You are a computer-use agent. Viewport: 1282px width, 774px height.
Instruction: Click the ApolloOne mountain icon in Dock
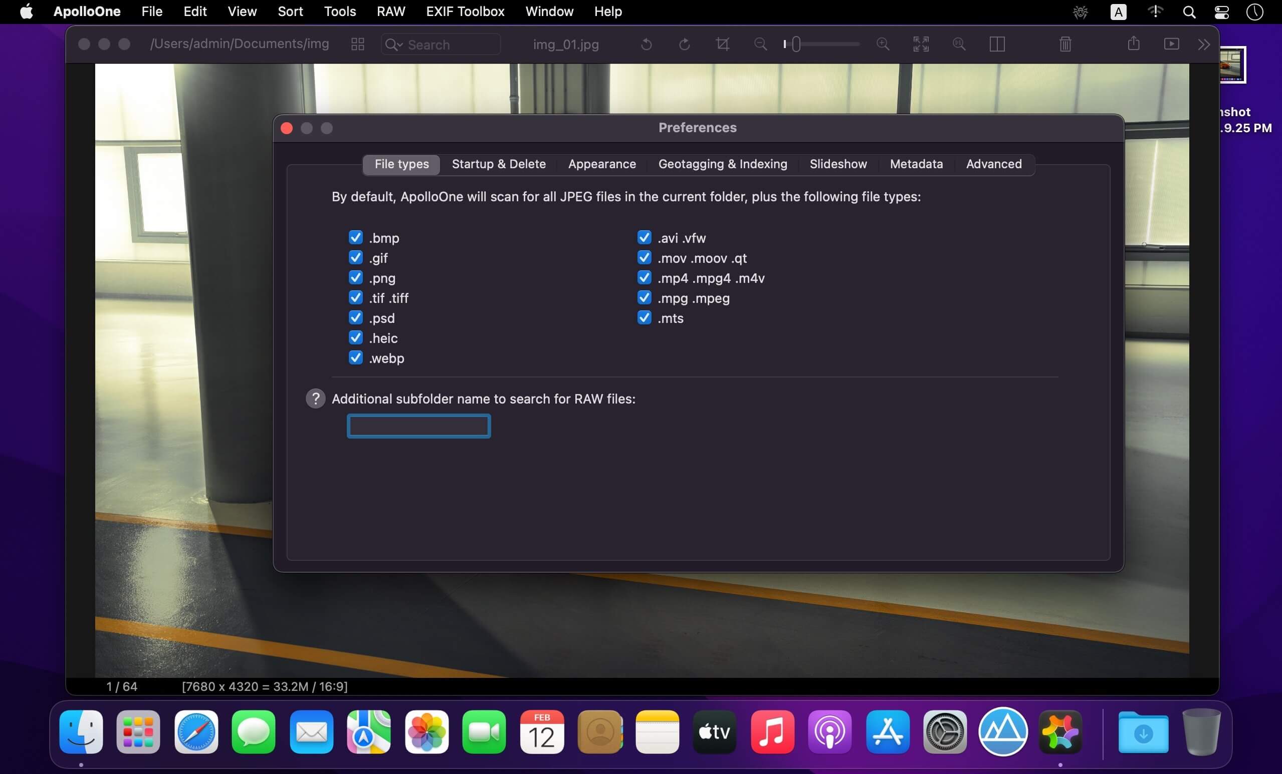point(1003,732)
